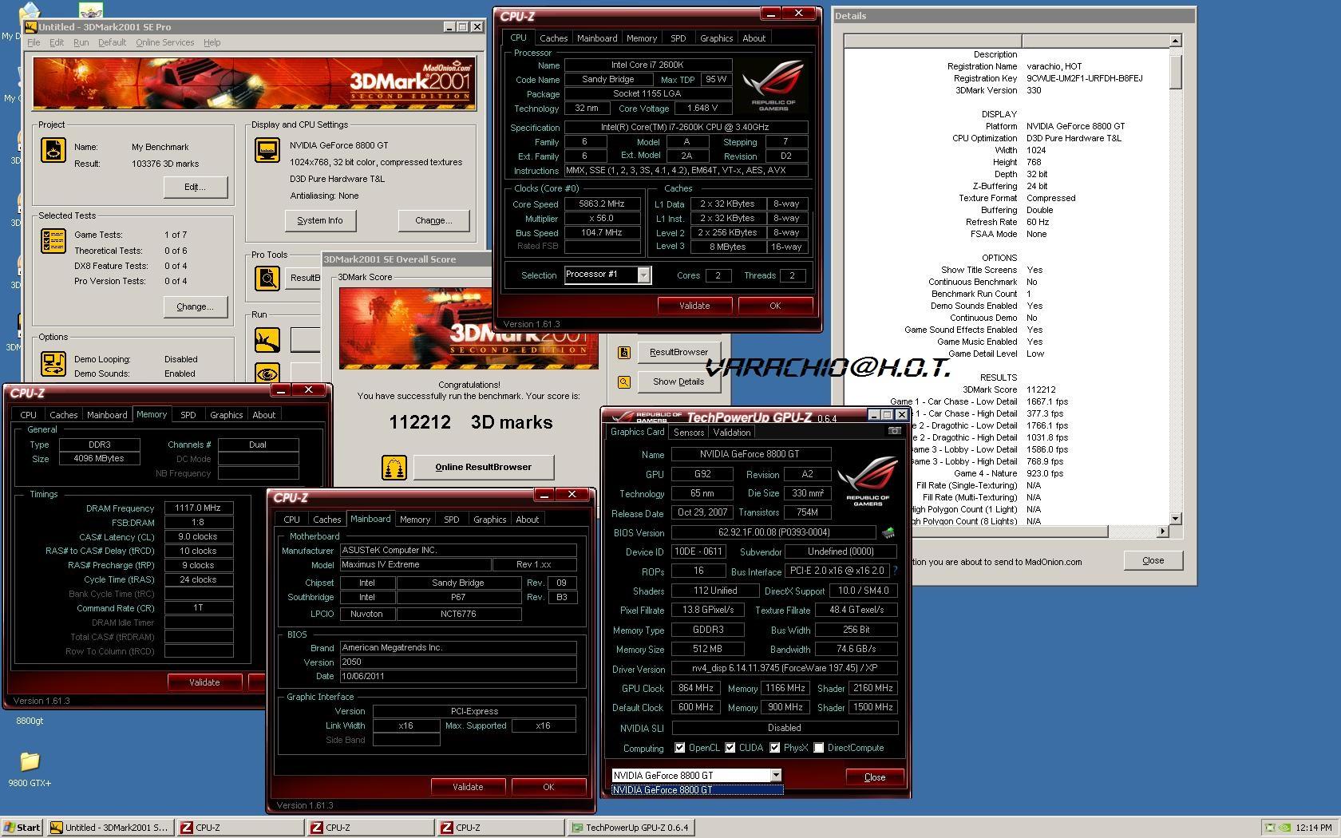Click ResultBrowser button in the score window
This screenshot has width=1341, height=838.
coord(678,352)
